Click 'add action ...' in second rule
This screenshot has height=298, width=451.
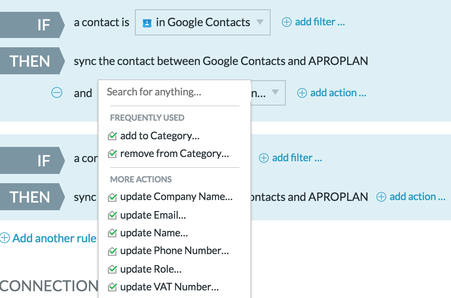click(x=417, y=197)
